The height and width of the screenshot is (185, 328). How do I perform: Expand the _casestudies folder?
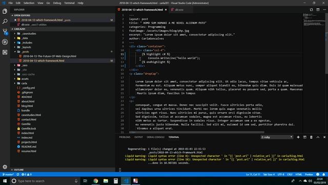pos(15,33)
